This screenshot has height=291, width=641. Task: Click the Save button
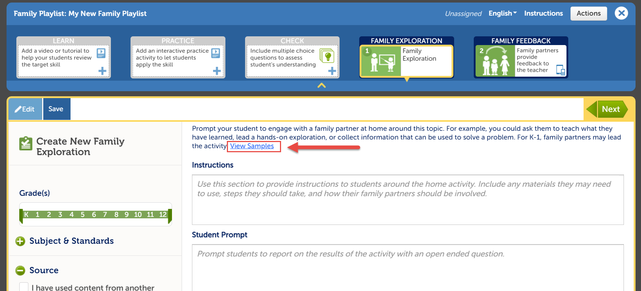pos(56,109)
